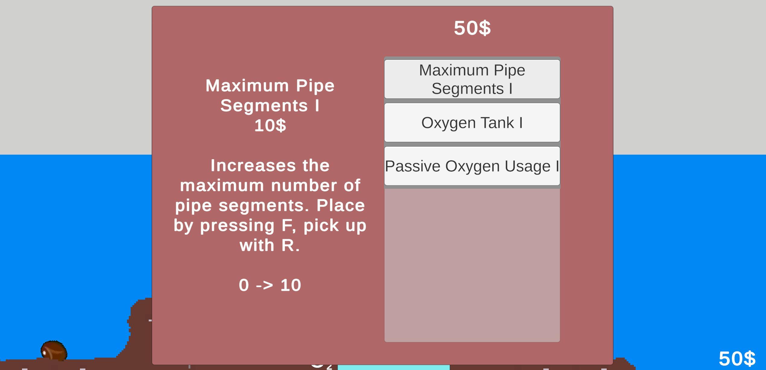Click the 50$ balance atop the shop
This screenshot has height=370, width=766.
[472, 28]
